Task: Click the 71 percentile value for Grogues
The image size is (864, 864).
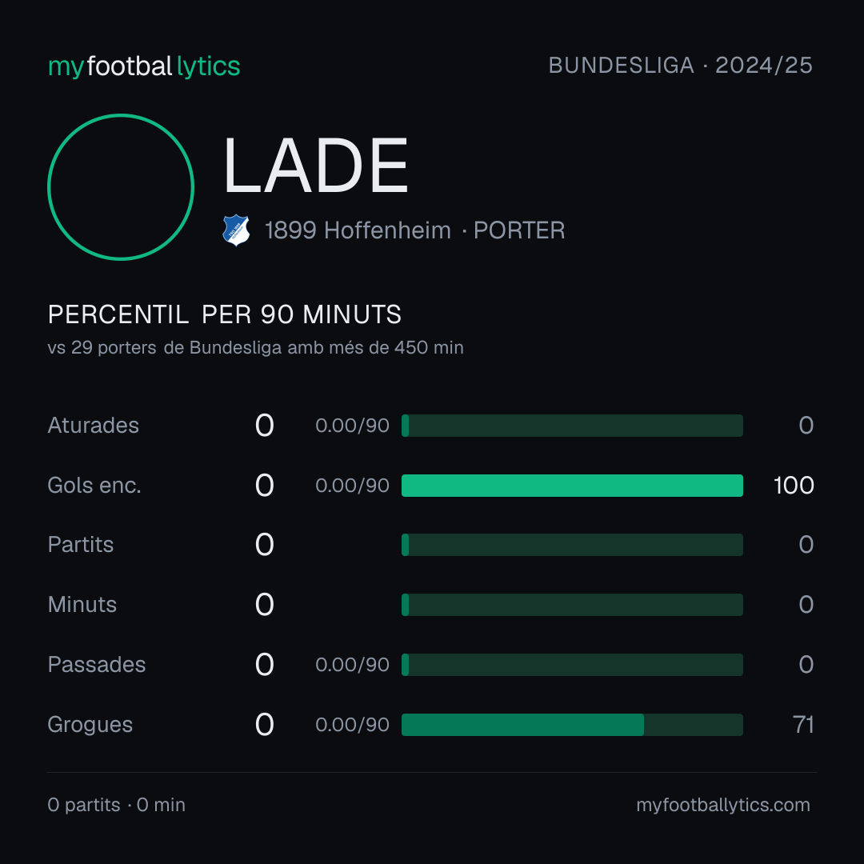Action: click(803, 725)
